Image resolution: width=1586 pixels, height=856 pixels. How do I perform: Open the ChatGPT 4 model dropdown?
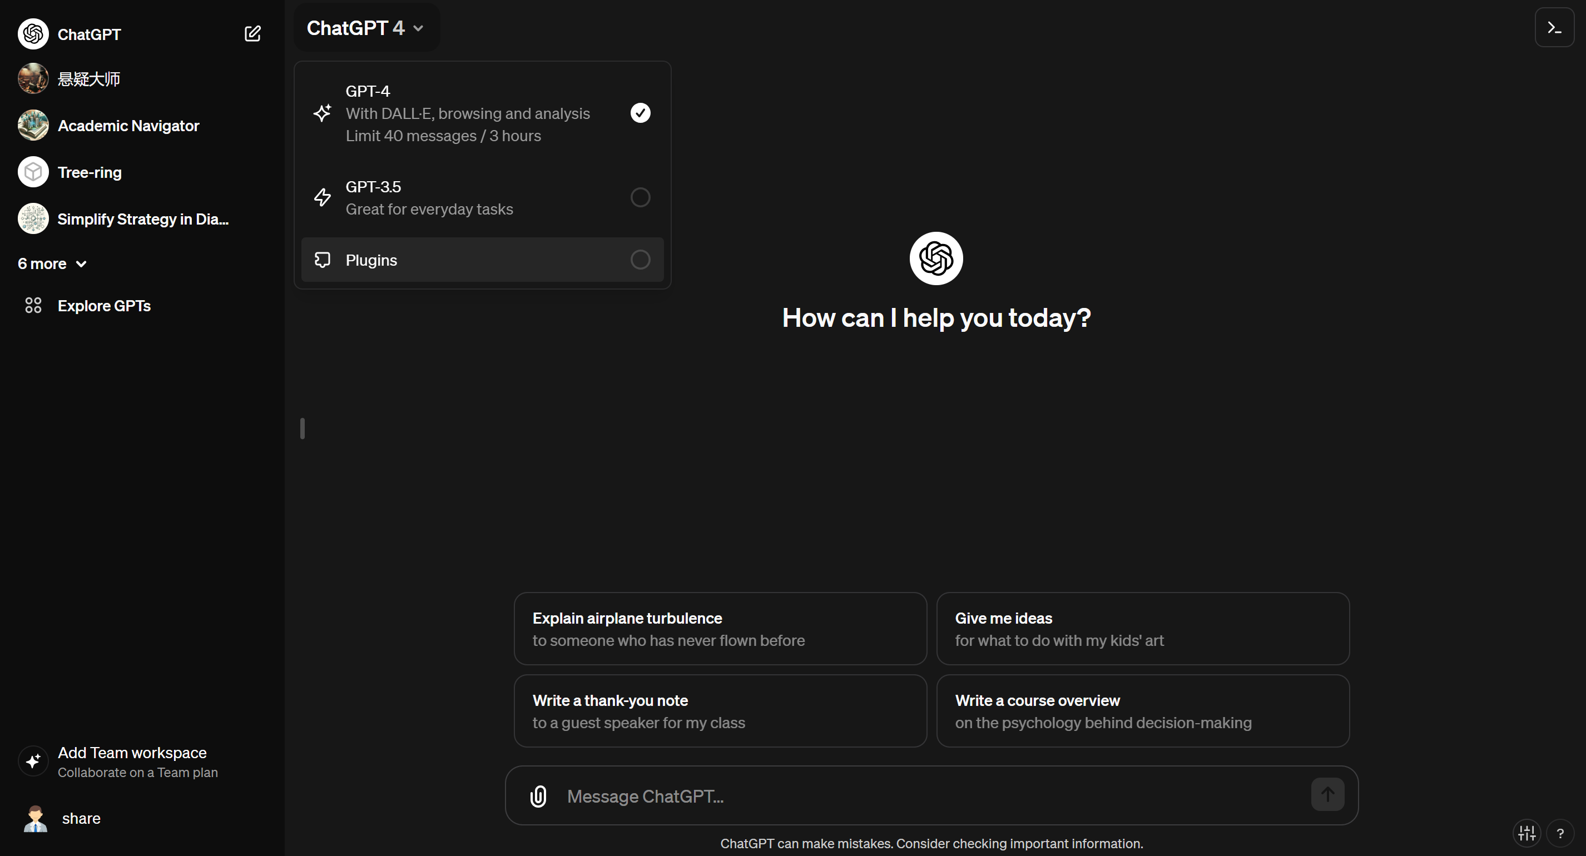coord(366,28)
